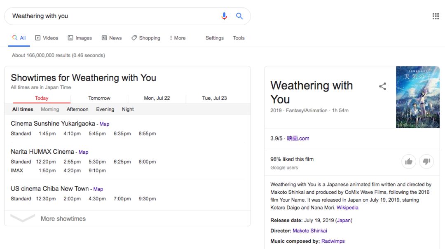Filter showtimes by Evening
445x249 pixels.
click(x=105, y=109)
